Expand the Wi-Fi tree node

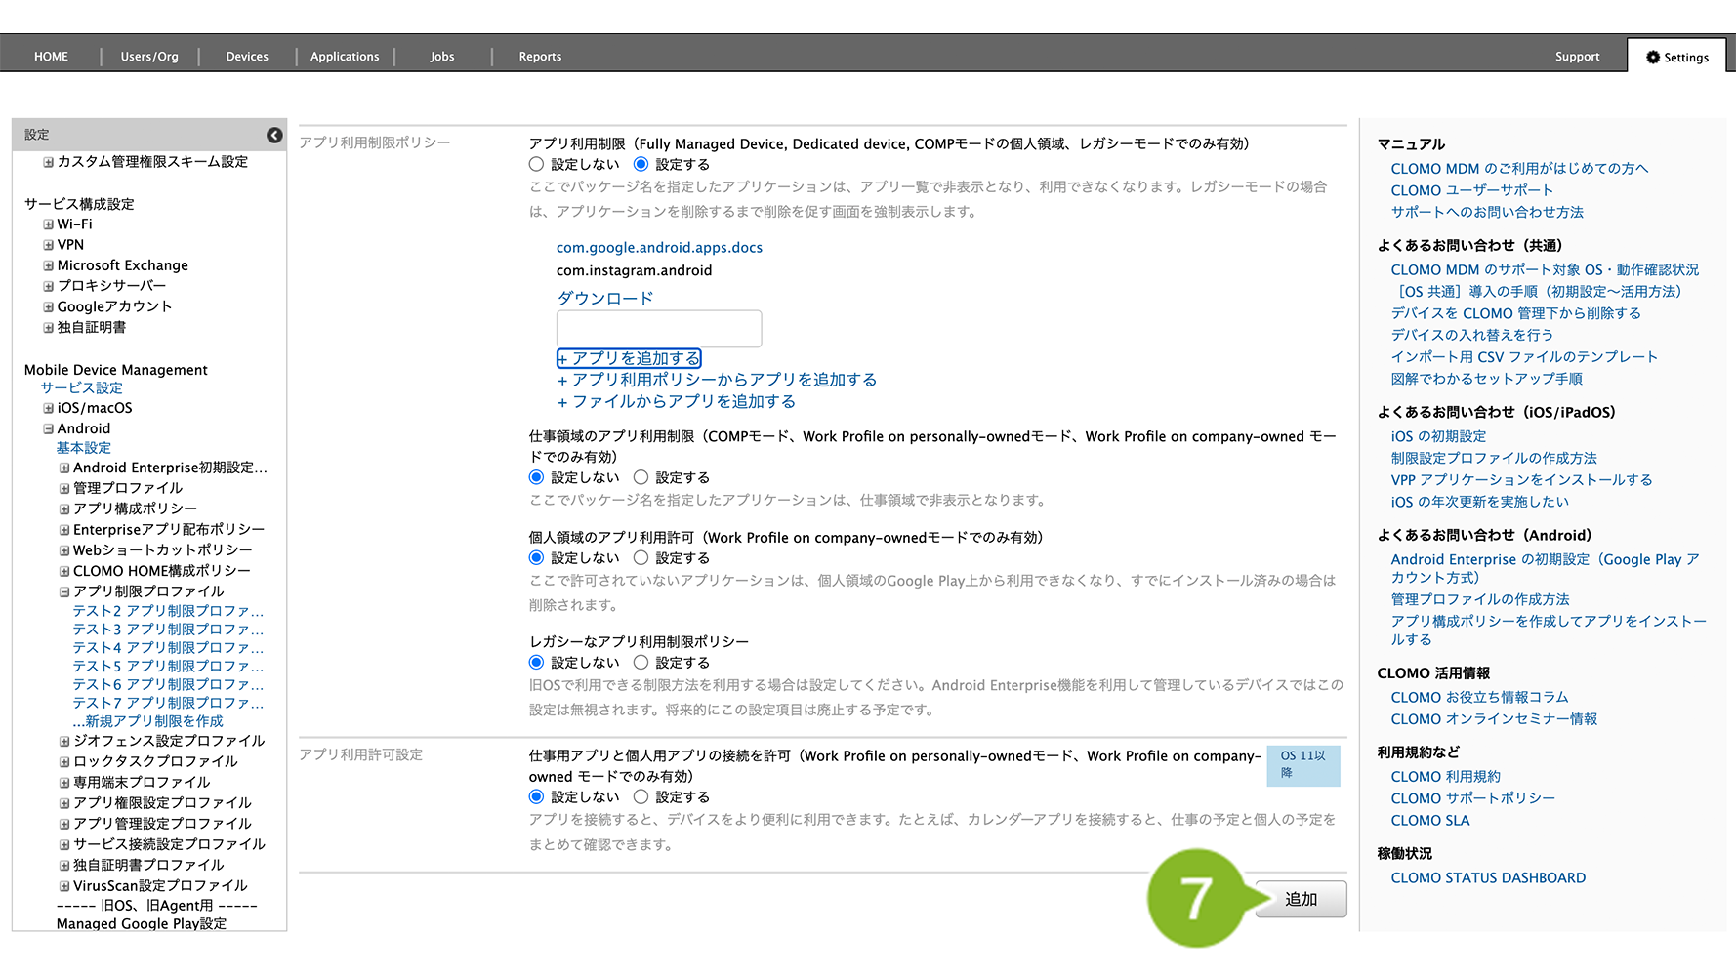[x=48, y=224]
